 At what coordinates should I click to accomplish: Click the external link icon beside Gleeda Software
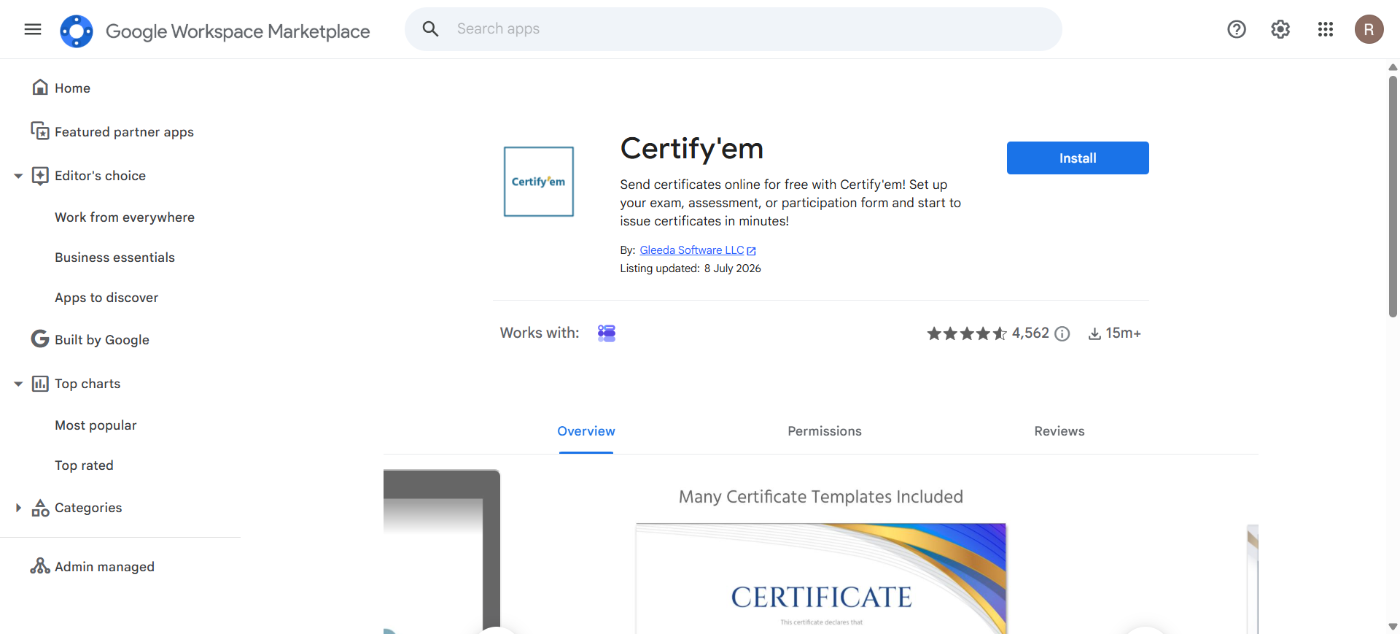pos(752,251)
